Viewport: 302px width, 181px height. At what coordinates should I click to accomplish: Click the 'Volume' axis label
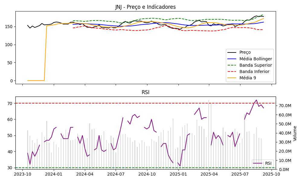coord(295,133)
